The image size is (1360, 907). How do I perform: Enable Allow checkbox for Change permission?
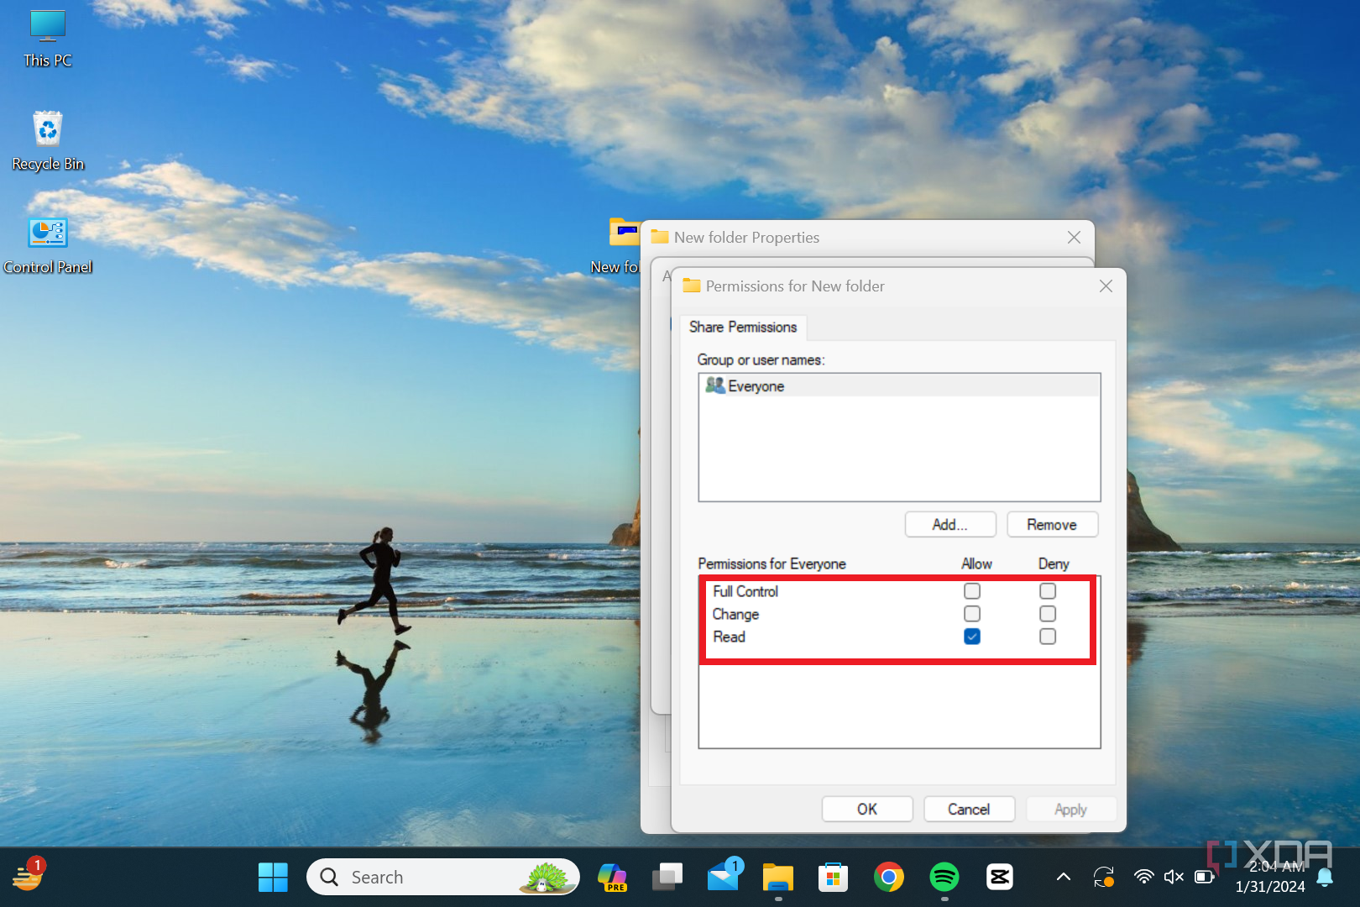coord(972,614)
